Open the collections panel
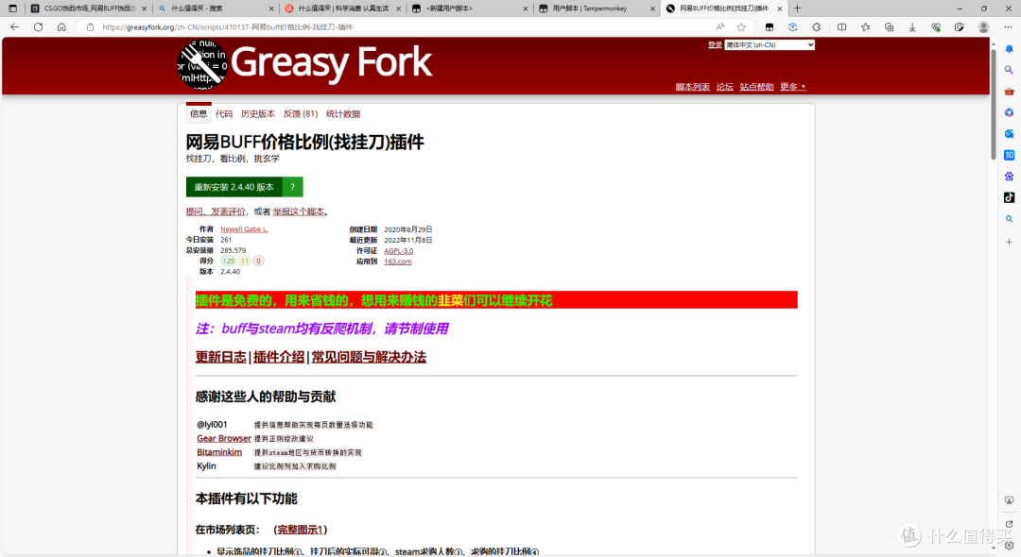1021x557 pixels. [889, 27]
